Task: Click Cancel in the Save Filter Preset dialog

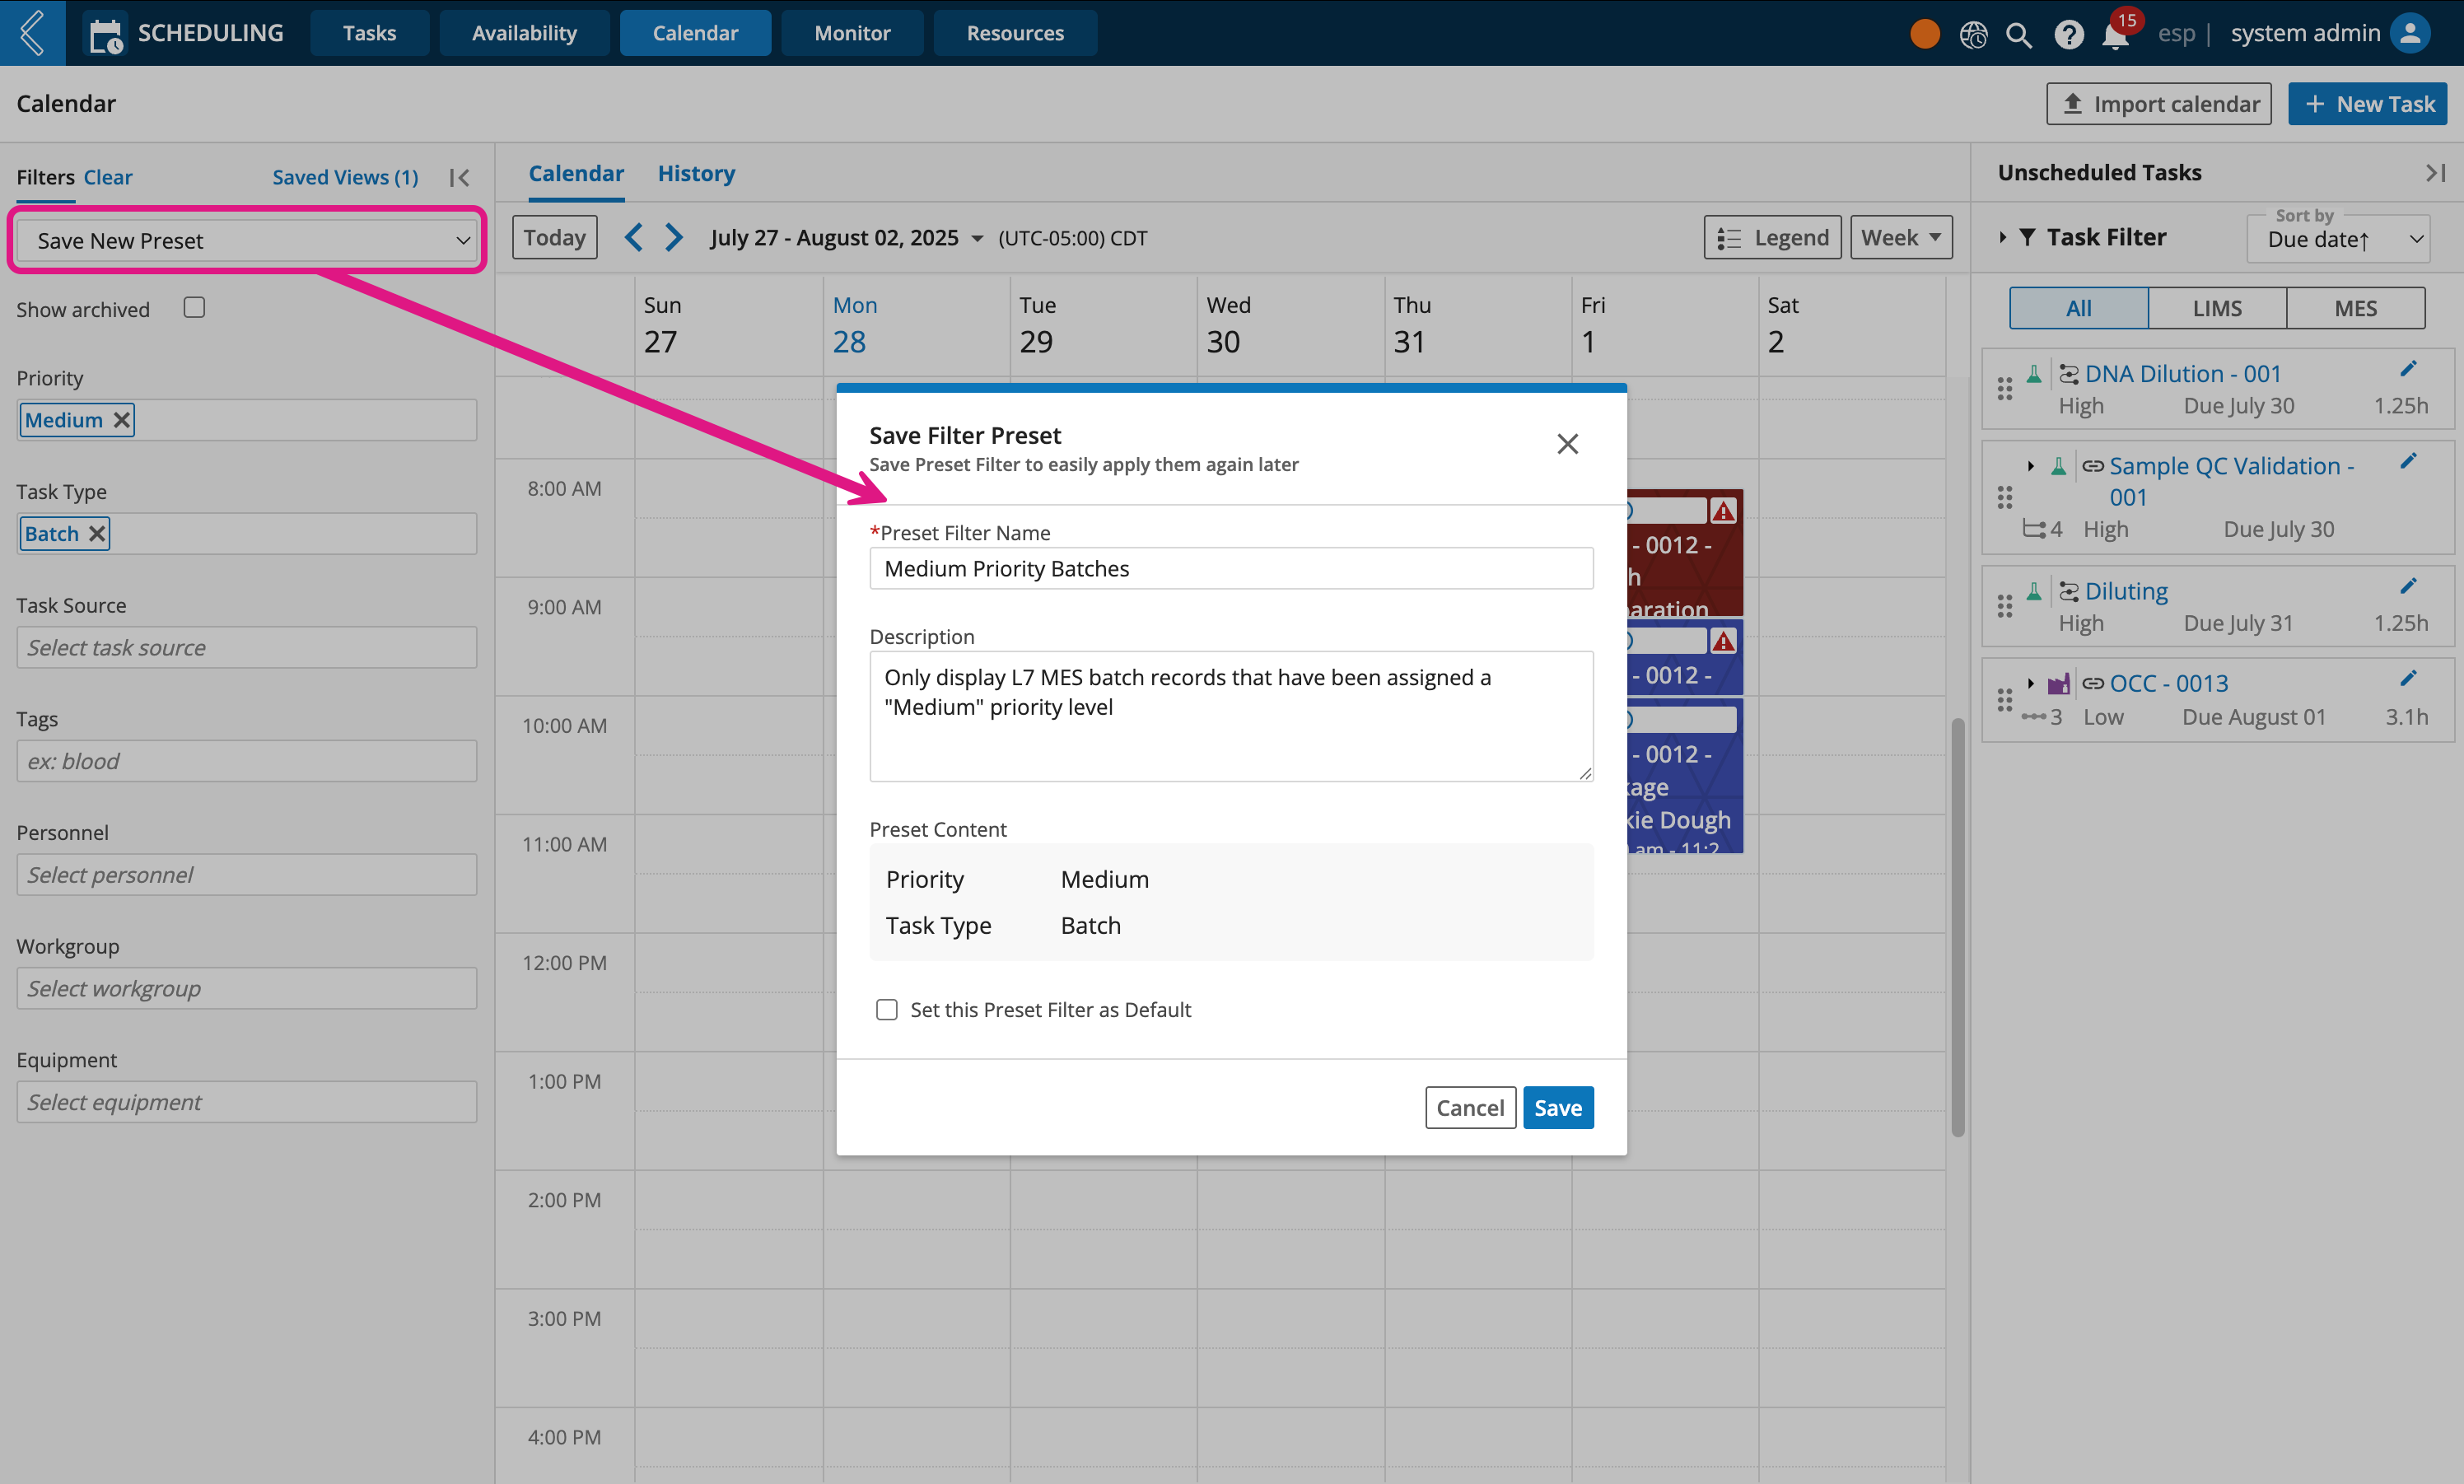Action: pyautogui.click(x=1470, y=1107)
